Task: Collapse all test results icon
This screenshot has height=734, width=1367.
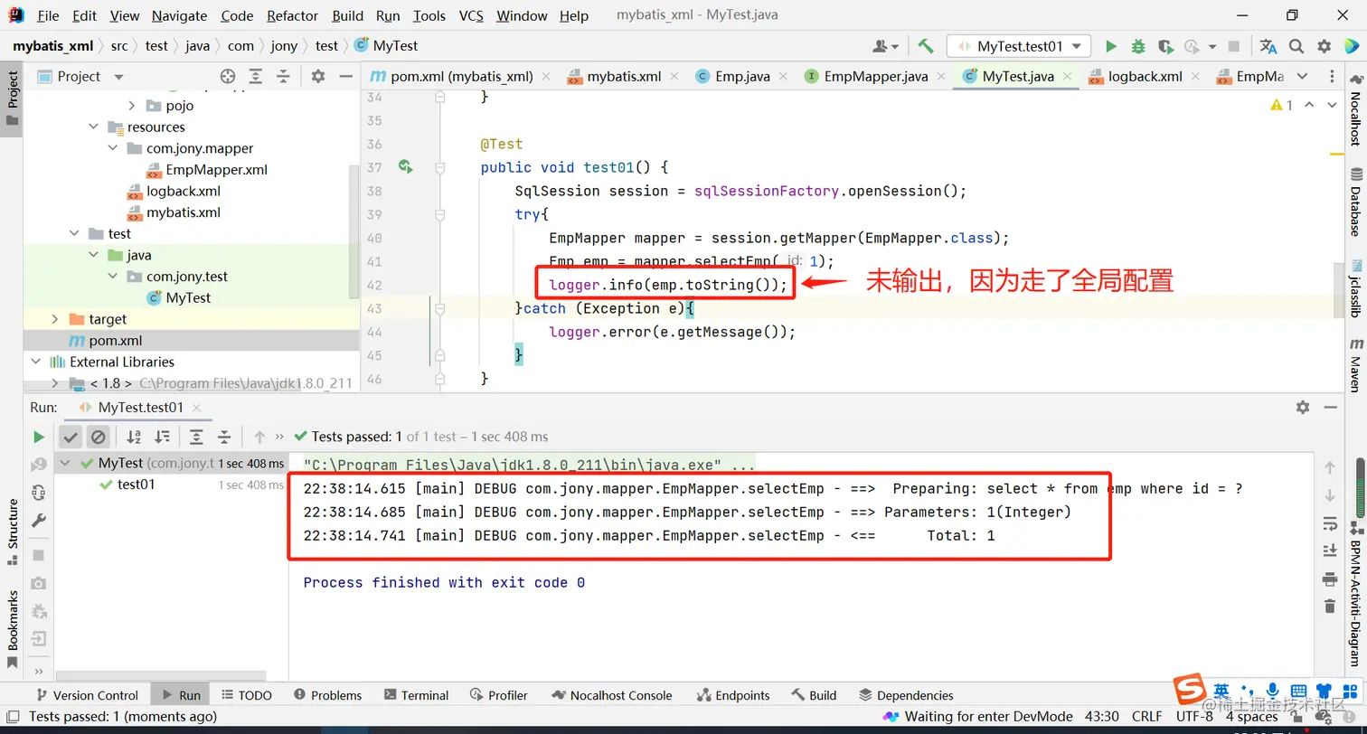Action: [224, 438]
